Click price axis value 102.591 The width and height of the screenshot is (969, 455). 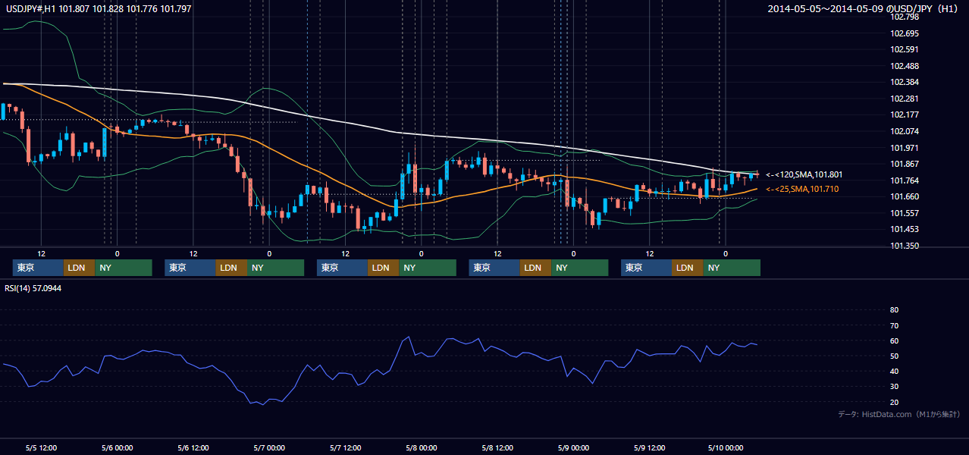click(905, 49)
